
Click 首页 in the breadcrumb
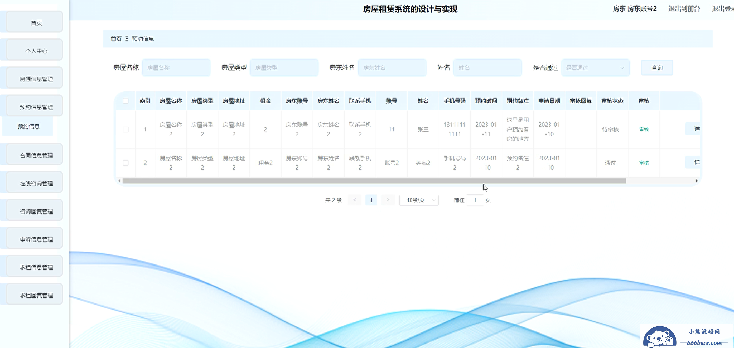pos(116,39)
